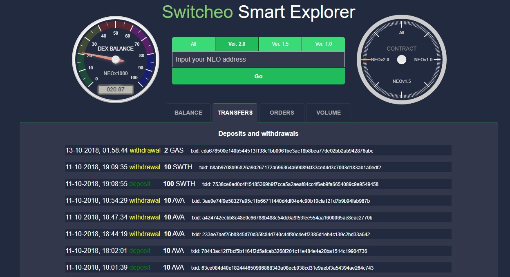The image size is (510, 277).
Task: Click txid starting with 63ce084d40
Action: pos(282,268)
